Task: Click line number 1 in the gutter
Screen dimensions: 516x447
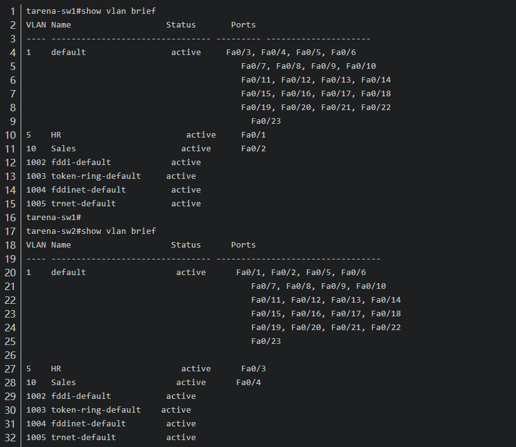Action: click(13, 11)
